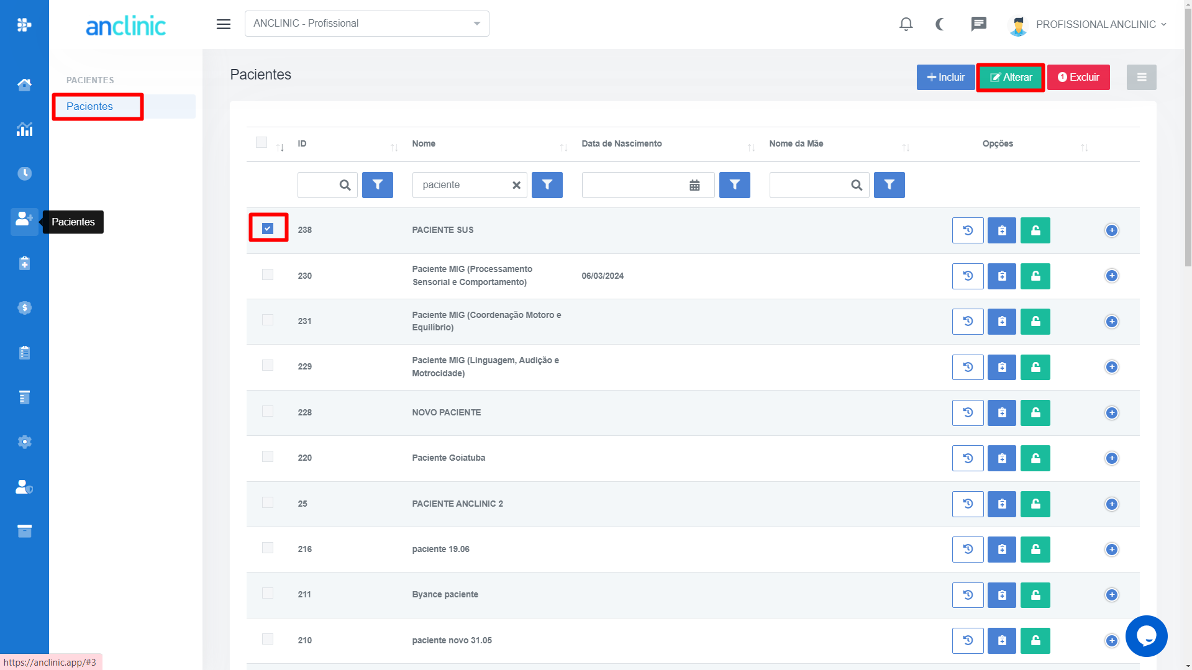This screenshot has height=670, width=1192.
Task: Open clipboard record for NOVO PACIENTE
Action: [1002, 413]
